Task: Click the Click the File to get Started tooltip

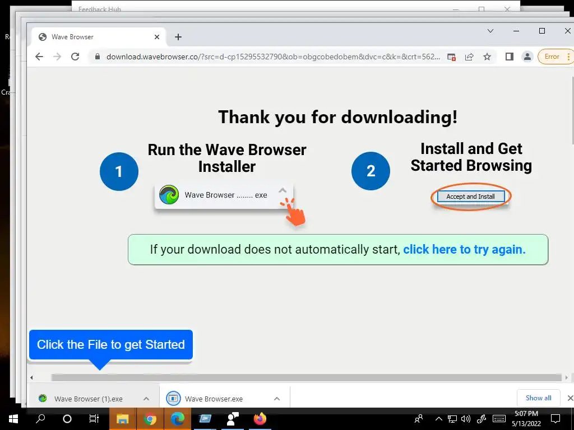Action: click(x=111, y=345)
